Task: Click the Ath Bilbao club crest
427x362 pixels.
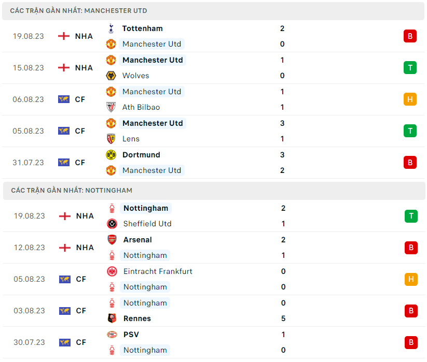Action: [111, 107]
